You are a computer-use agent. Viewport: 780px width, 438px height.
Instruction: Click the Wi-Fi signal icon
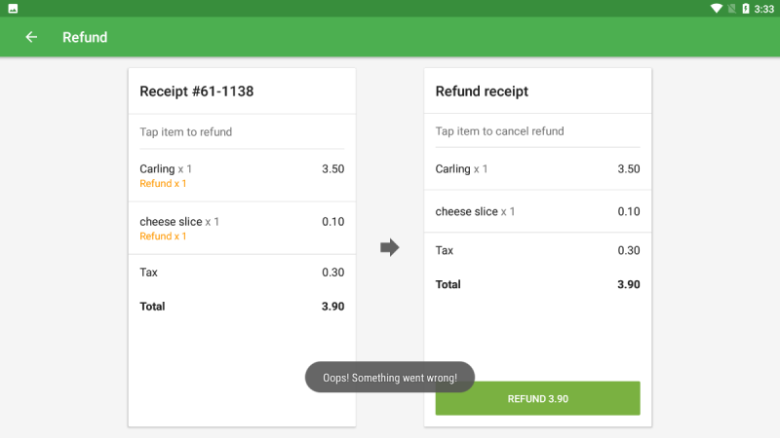coord(717,9)
